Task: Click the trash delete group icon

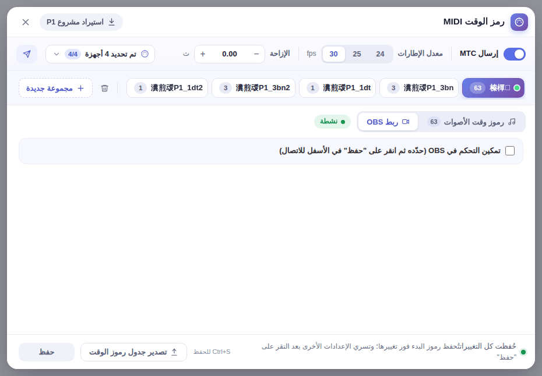Action: pos(105,88)
